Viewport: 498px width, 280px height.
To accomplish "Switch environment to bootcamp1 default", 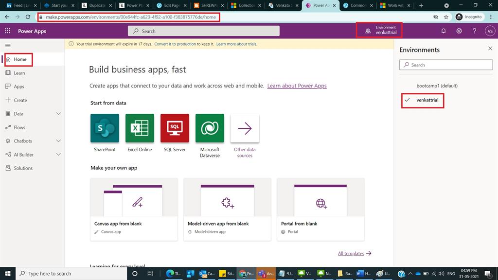I will (437, 86).
